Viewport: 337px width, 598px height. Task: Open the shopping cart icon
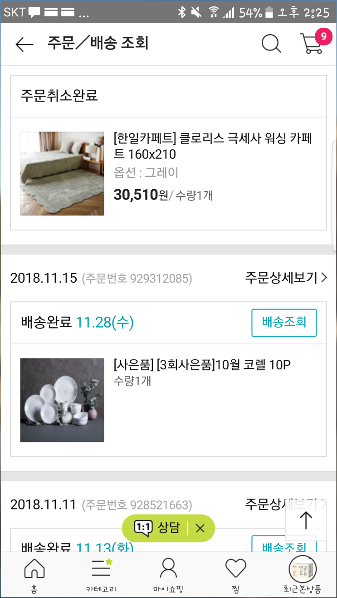[312, 44]
